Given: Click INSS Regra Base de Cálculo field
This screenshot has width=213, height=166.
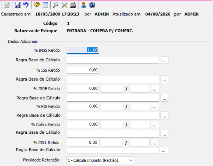Looking at the screenshot, I should click(113, 60).
